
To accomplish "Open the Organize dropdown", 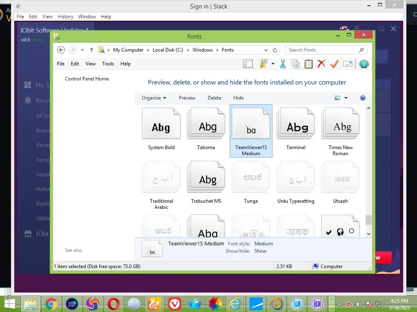I will (x=154, y=97).
